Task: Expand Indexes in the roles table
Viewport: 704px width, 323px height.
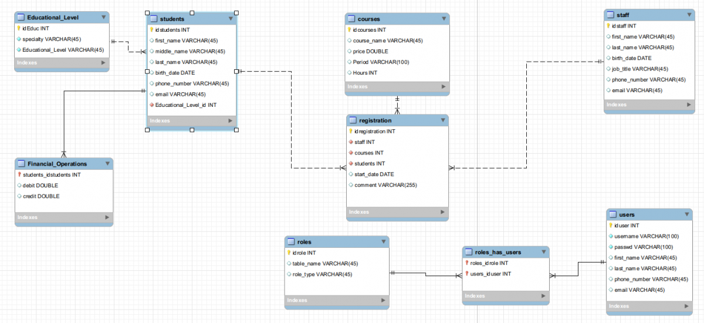Action: pos(383,301)
